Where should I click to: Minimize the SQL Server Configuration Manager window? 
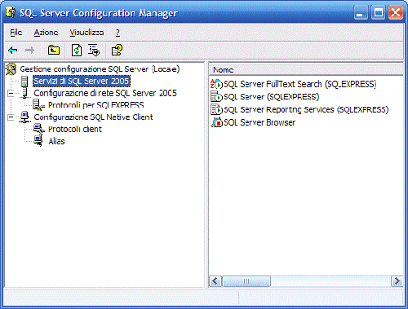361,12
